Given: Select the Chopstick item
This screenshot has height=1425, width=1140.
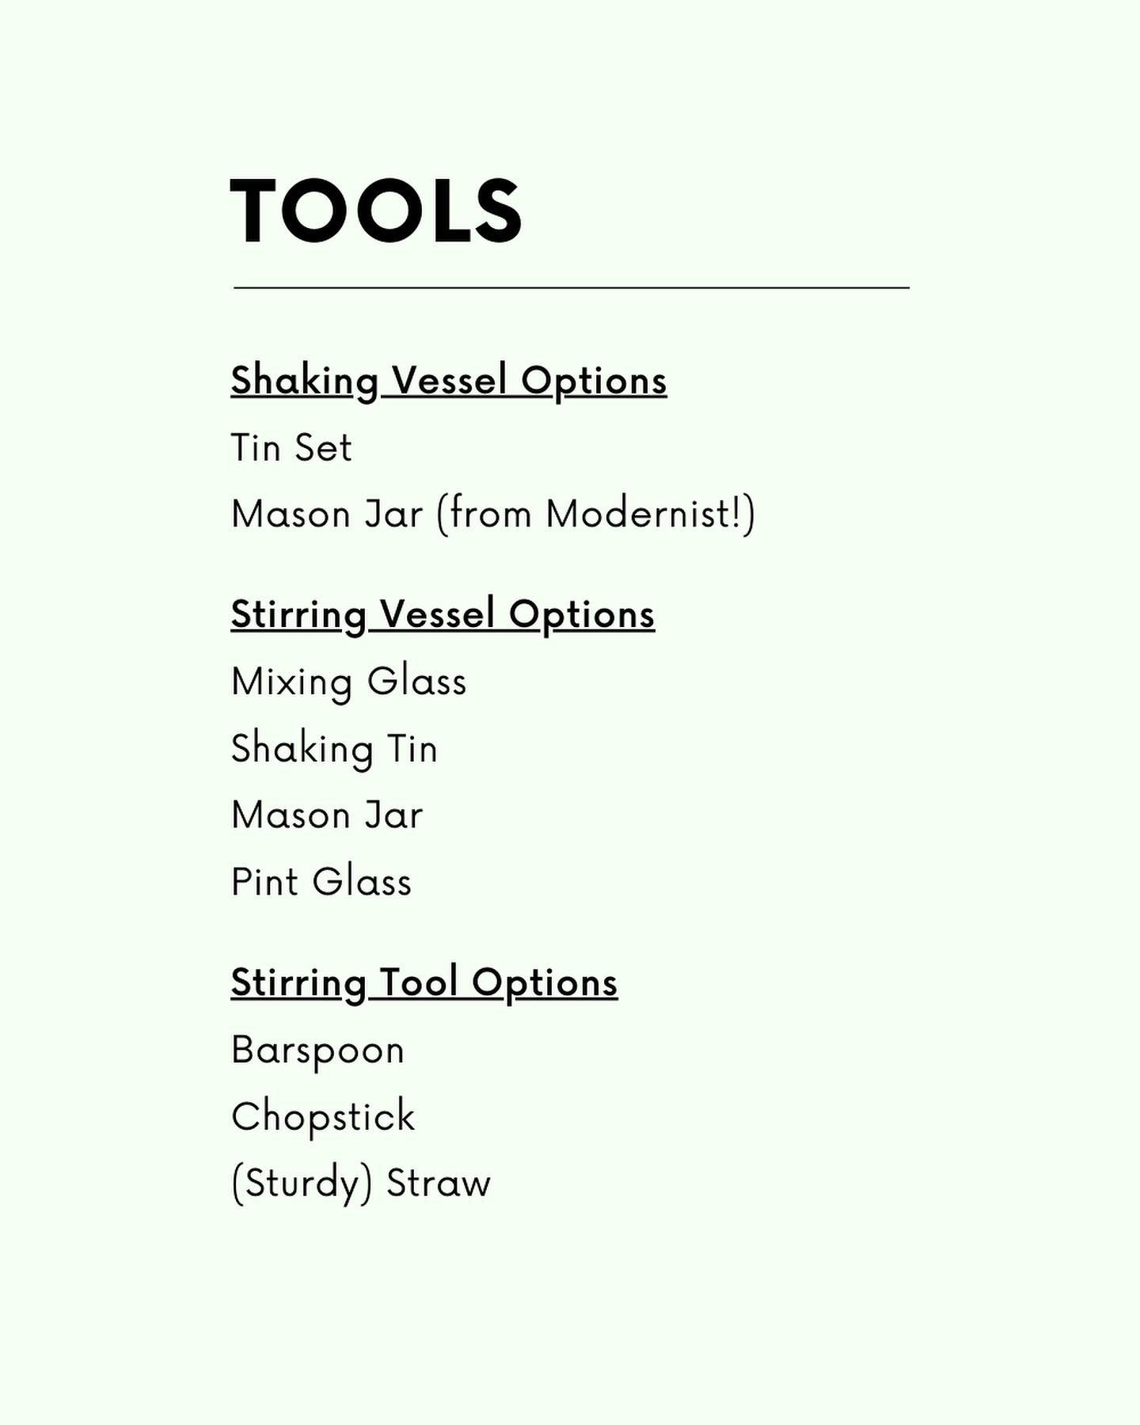Looking at the screenshot, I should pos(323,1117).
